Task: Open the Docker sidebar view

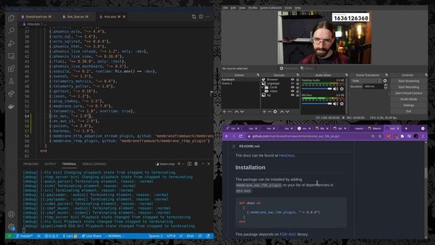Action: 12,107
